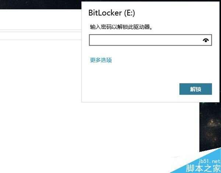Click the (E:) drive letter in the title

pos(130,13)
